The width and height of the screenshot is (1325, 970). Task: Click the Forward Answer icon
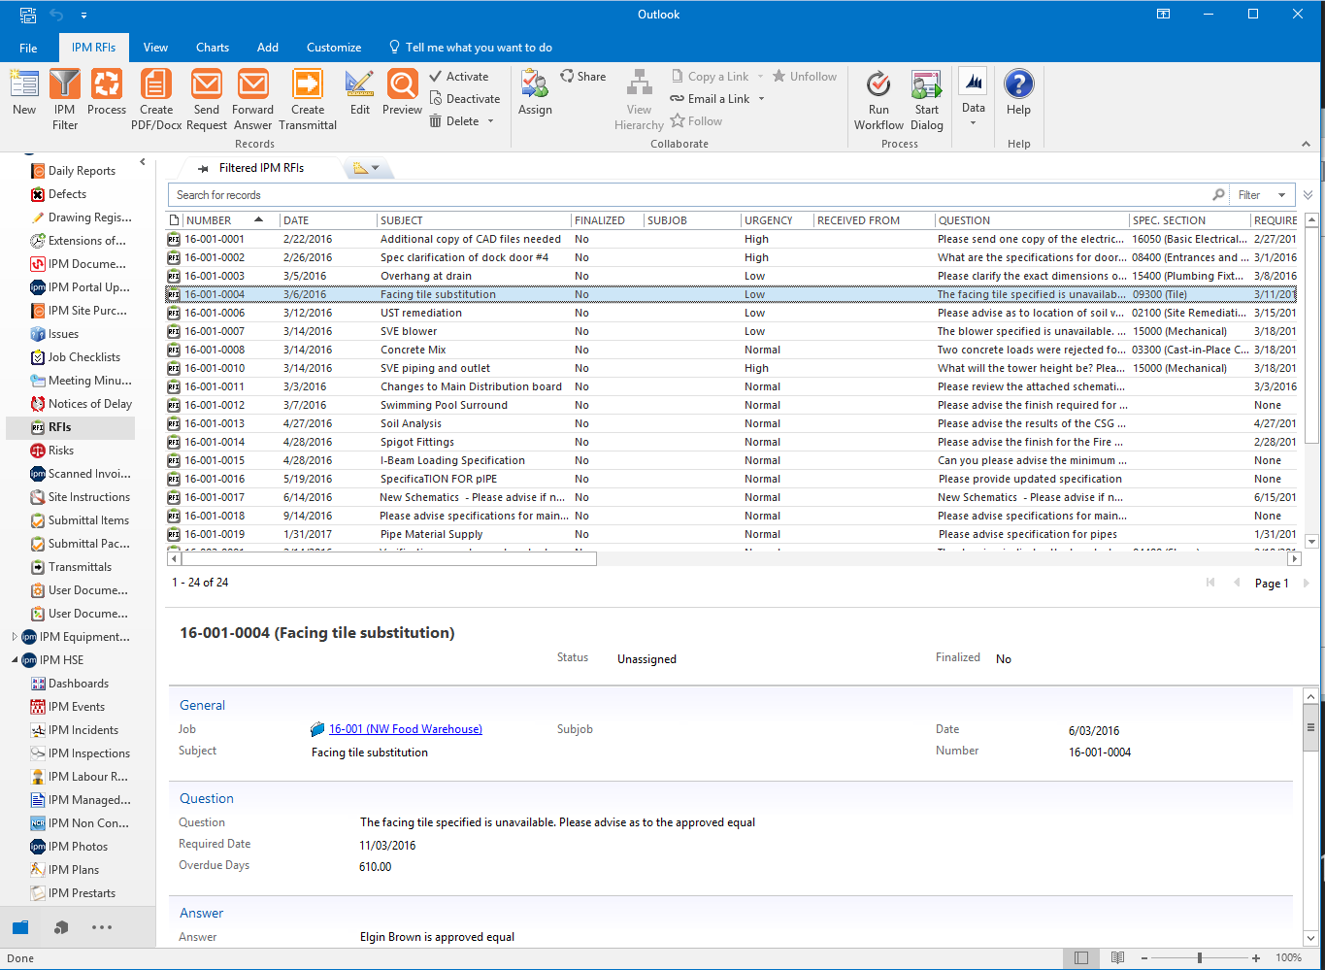(x=252, y=93)
